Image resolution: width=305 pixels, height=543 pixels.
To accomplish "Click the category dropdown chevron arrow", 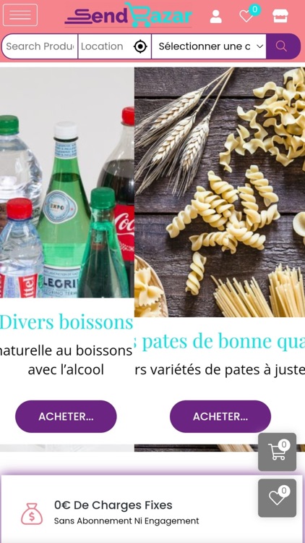I will coord(259,46).
